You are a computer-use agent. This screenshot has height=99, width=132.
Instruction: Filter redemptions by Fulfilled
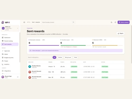tap(60, 57)
